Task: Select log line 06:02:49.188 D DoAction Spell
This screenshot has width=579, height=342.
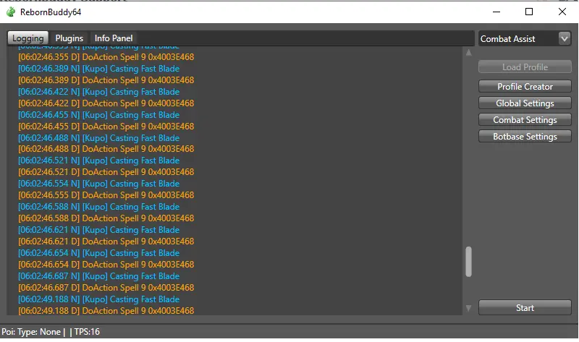Action: pos(106,311)
